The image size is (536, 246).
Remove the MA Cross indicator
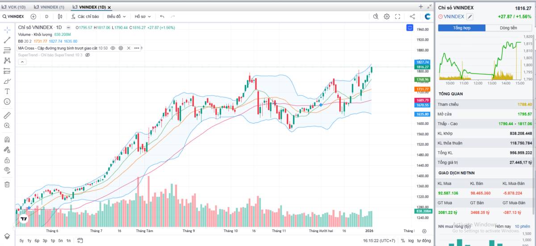click(129, 48)
